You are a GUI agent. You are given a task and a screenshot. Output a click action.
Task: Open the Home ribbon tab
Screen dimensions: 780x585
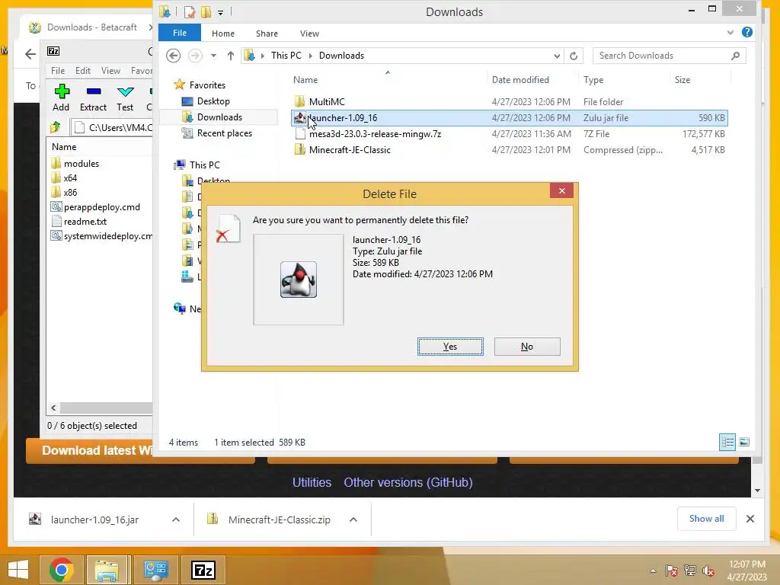[x=223, y=34]
